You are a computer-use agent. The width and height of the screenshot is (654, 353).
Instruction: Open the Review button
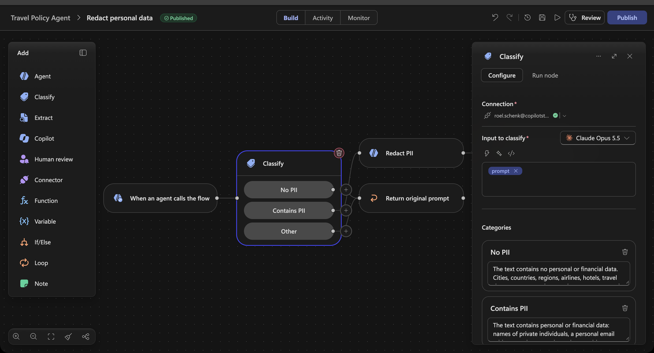[585, 18]
